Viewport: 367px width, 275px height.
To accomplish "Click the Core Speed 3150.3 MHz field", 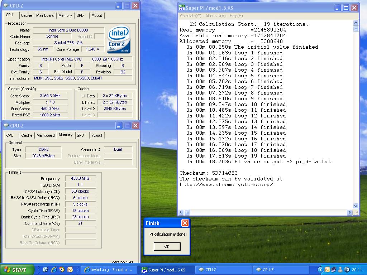I will click(50, 96).
